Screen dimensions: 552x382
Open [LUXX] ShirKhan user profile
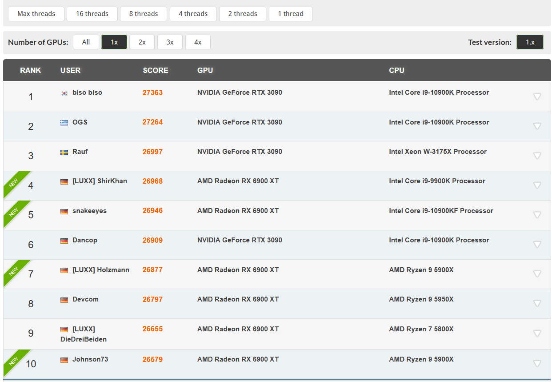(100, 181)
